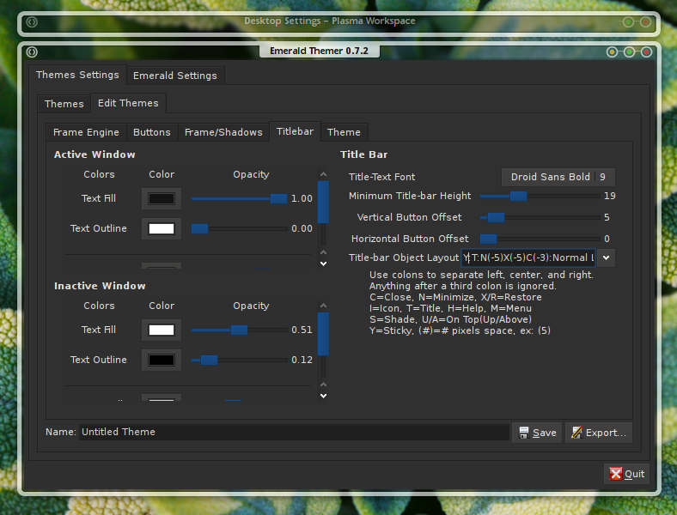
Task: Minimize the Emerald Themer window
Action: (x=612, y=52)
